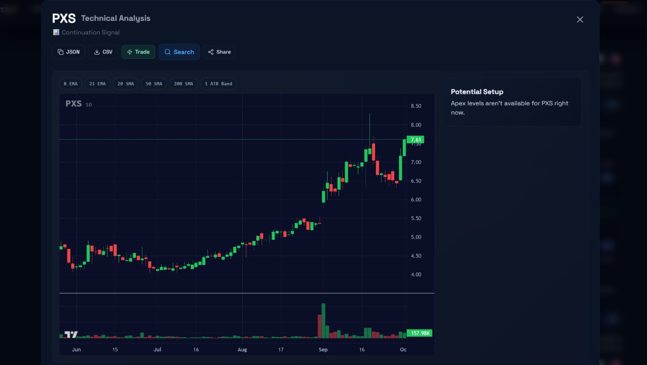Enable the 50 SMA overlay
The image size is (647, 365).
pos(154,84)
